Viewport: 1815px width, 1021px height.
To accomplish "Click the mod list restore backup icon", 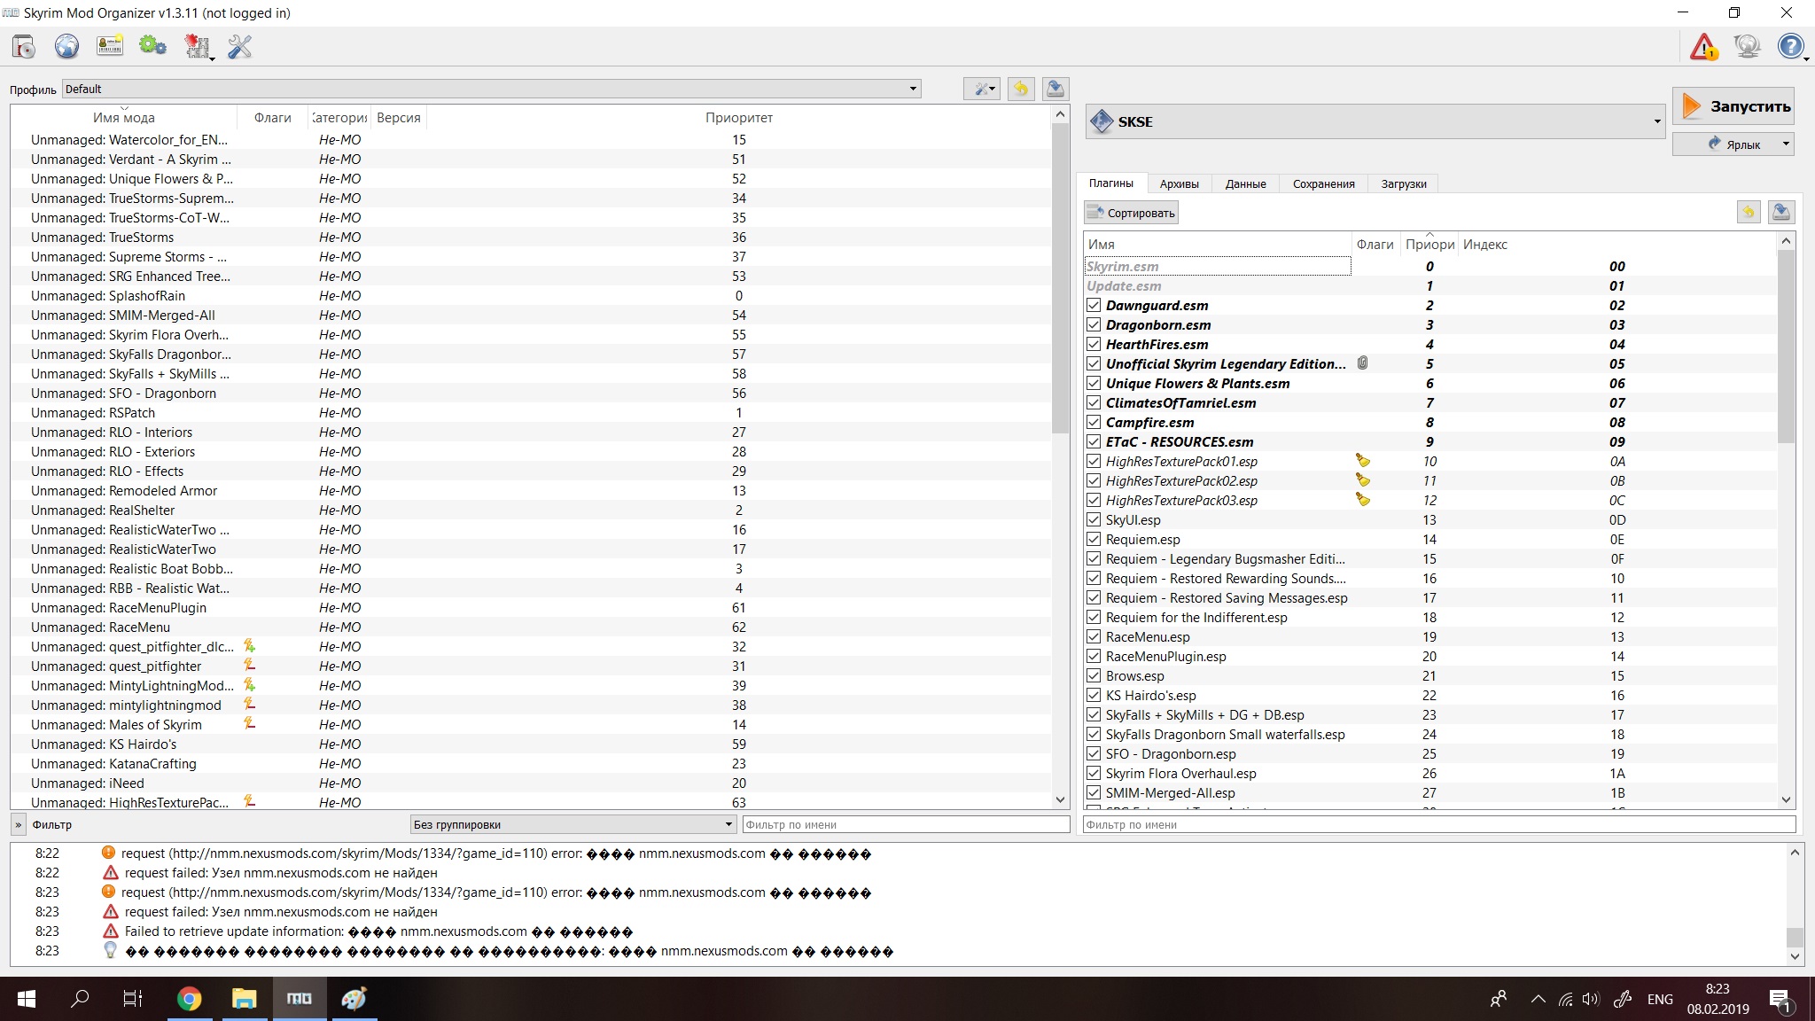I will coord(1021,89).
